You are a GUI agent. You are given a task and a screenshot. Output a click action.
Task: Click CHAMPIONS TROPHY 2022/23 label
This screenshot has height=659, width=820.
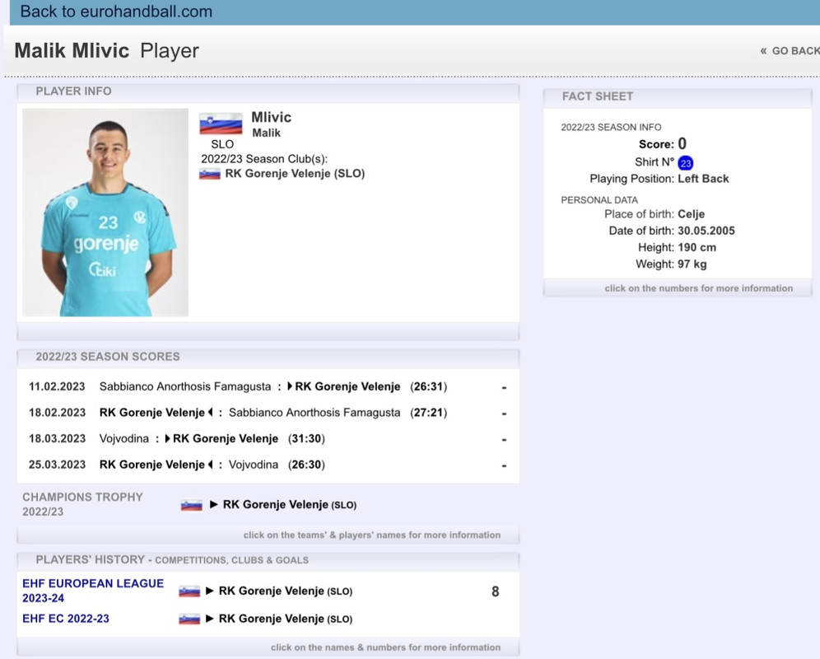coord(82,504)
